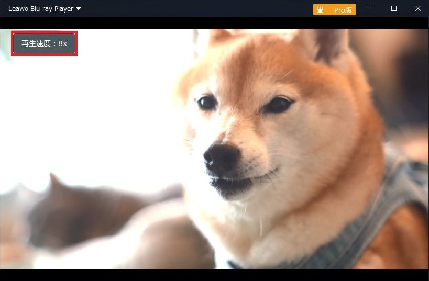Expand the dropdown arrow beside the app title
The width and height of the screenshot is (429, 281).
(x=78, y=9)
